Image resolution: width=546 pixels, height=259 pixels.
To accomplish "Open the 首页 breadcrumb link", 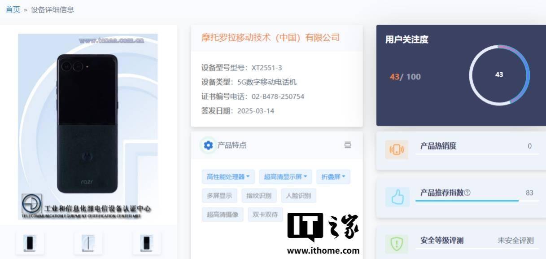I will pyautogui.click(x=12, y=9).
